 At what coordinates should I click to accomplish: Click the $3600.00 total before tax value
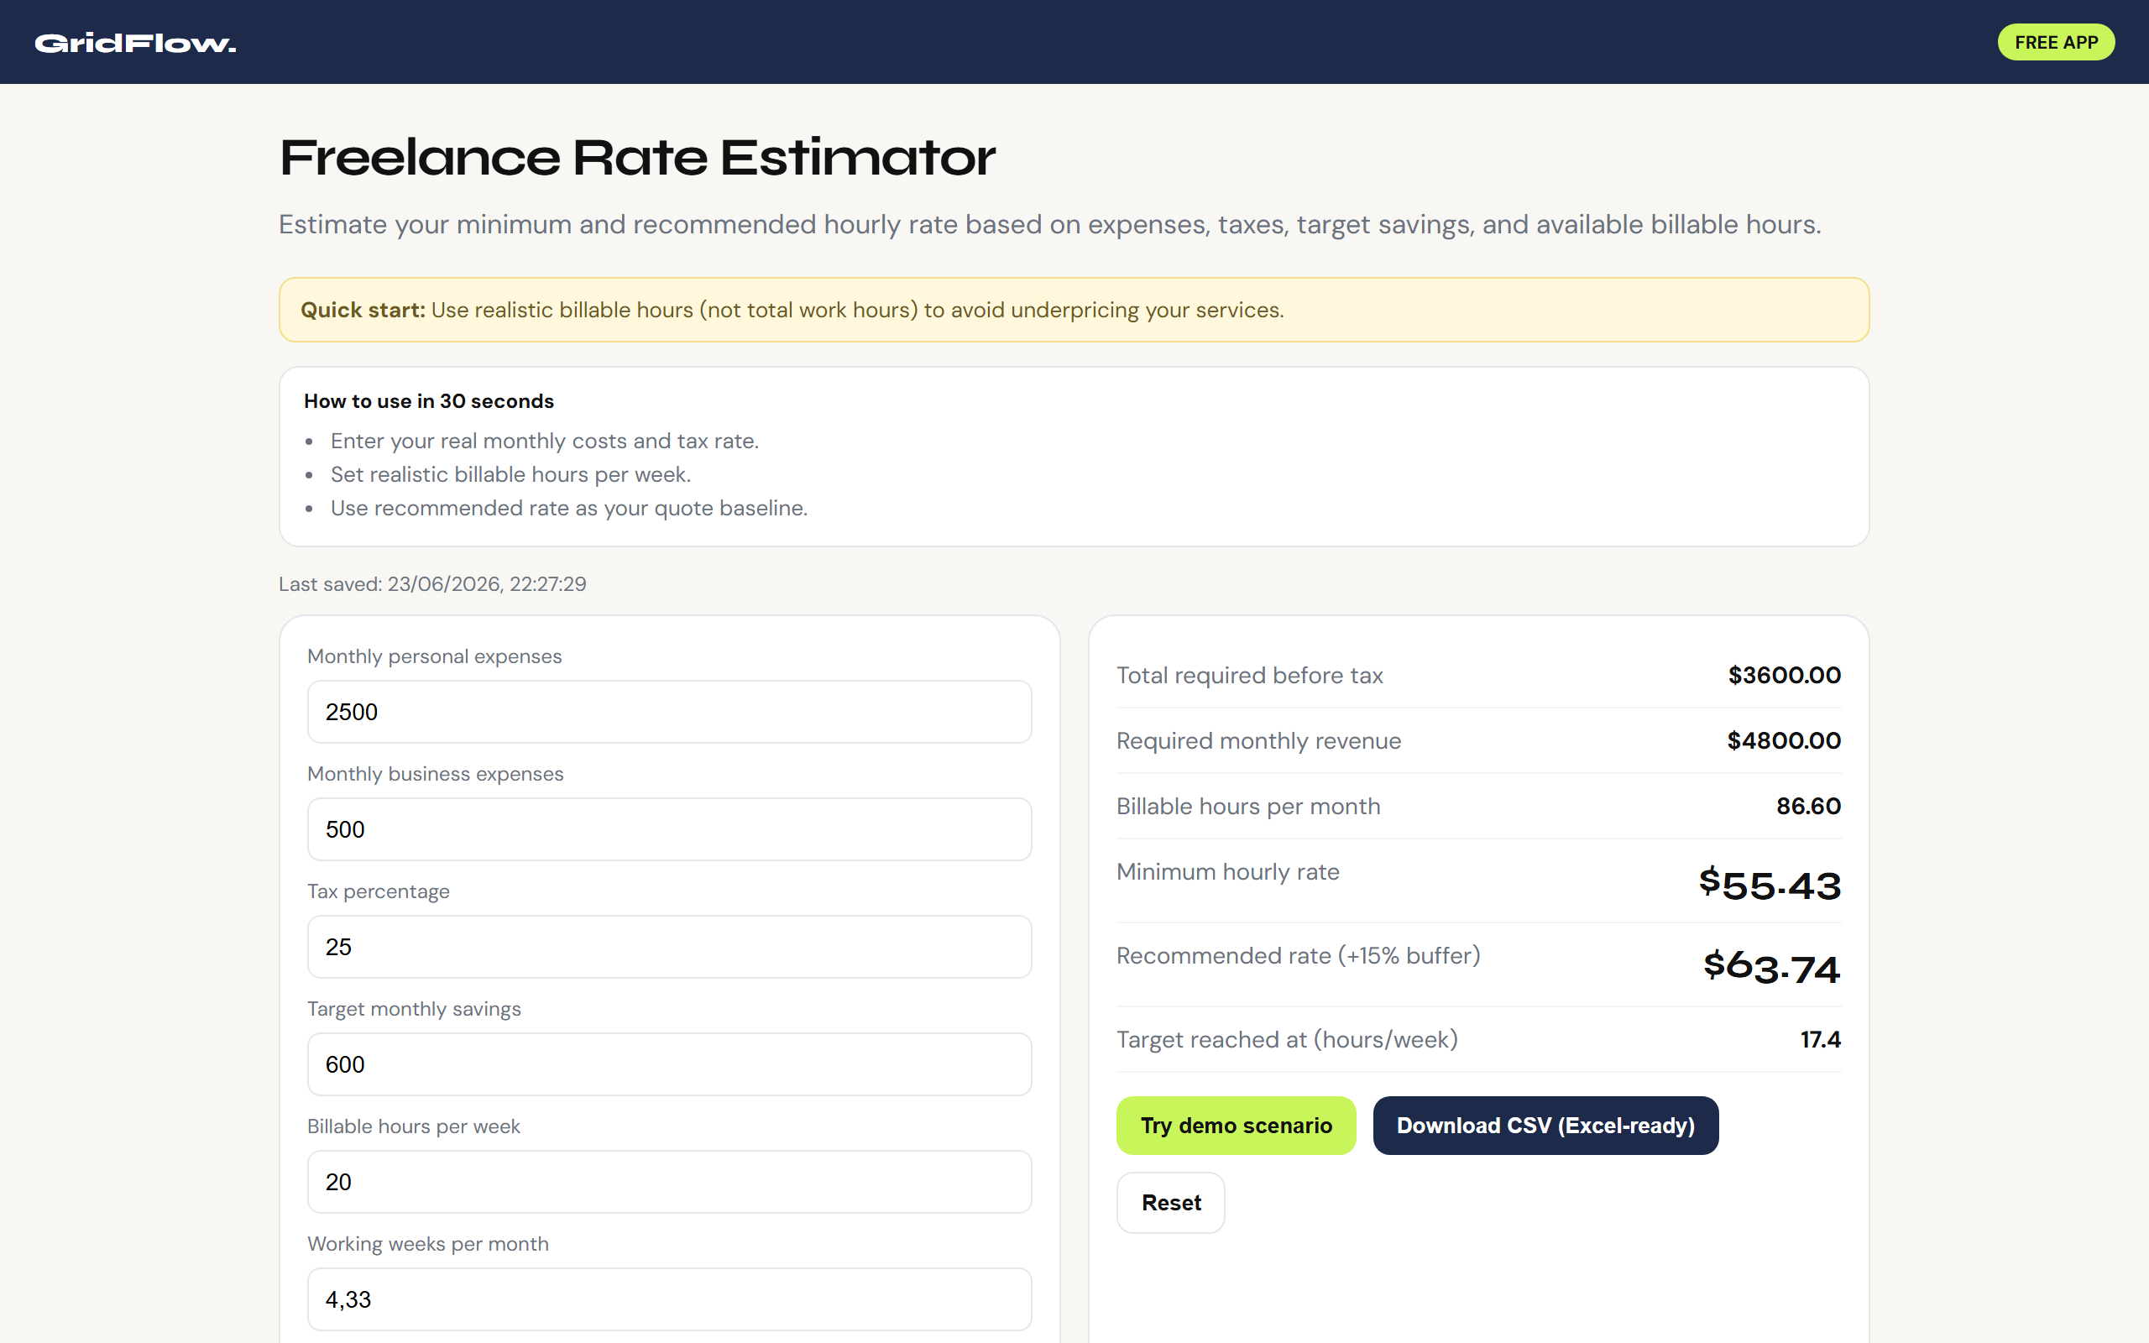(x=1784, y=675)
